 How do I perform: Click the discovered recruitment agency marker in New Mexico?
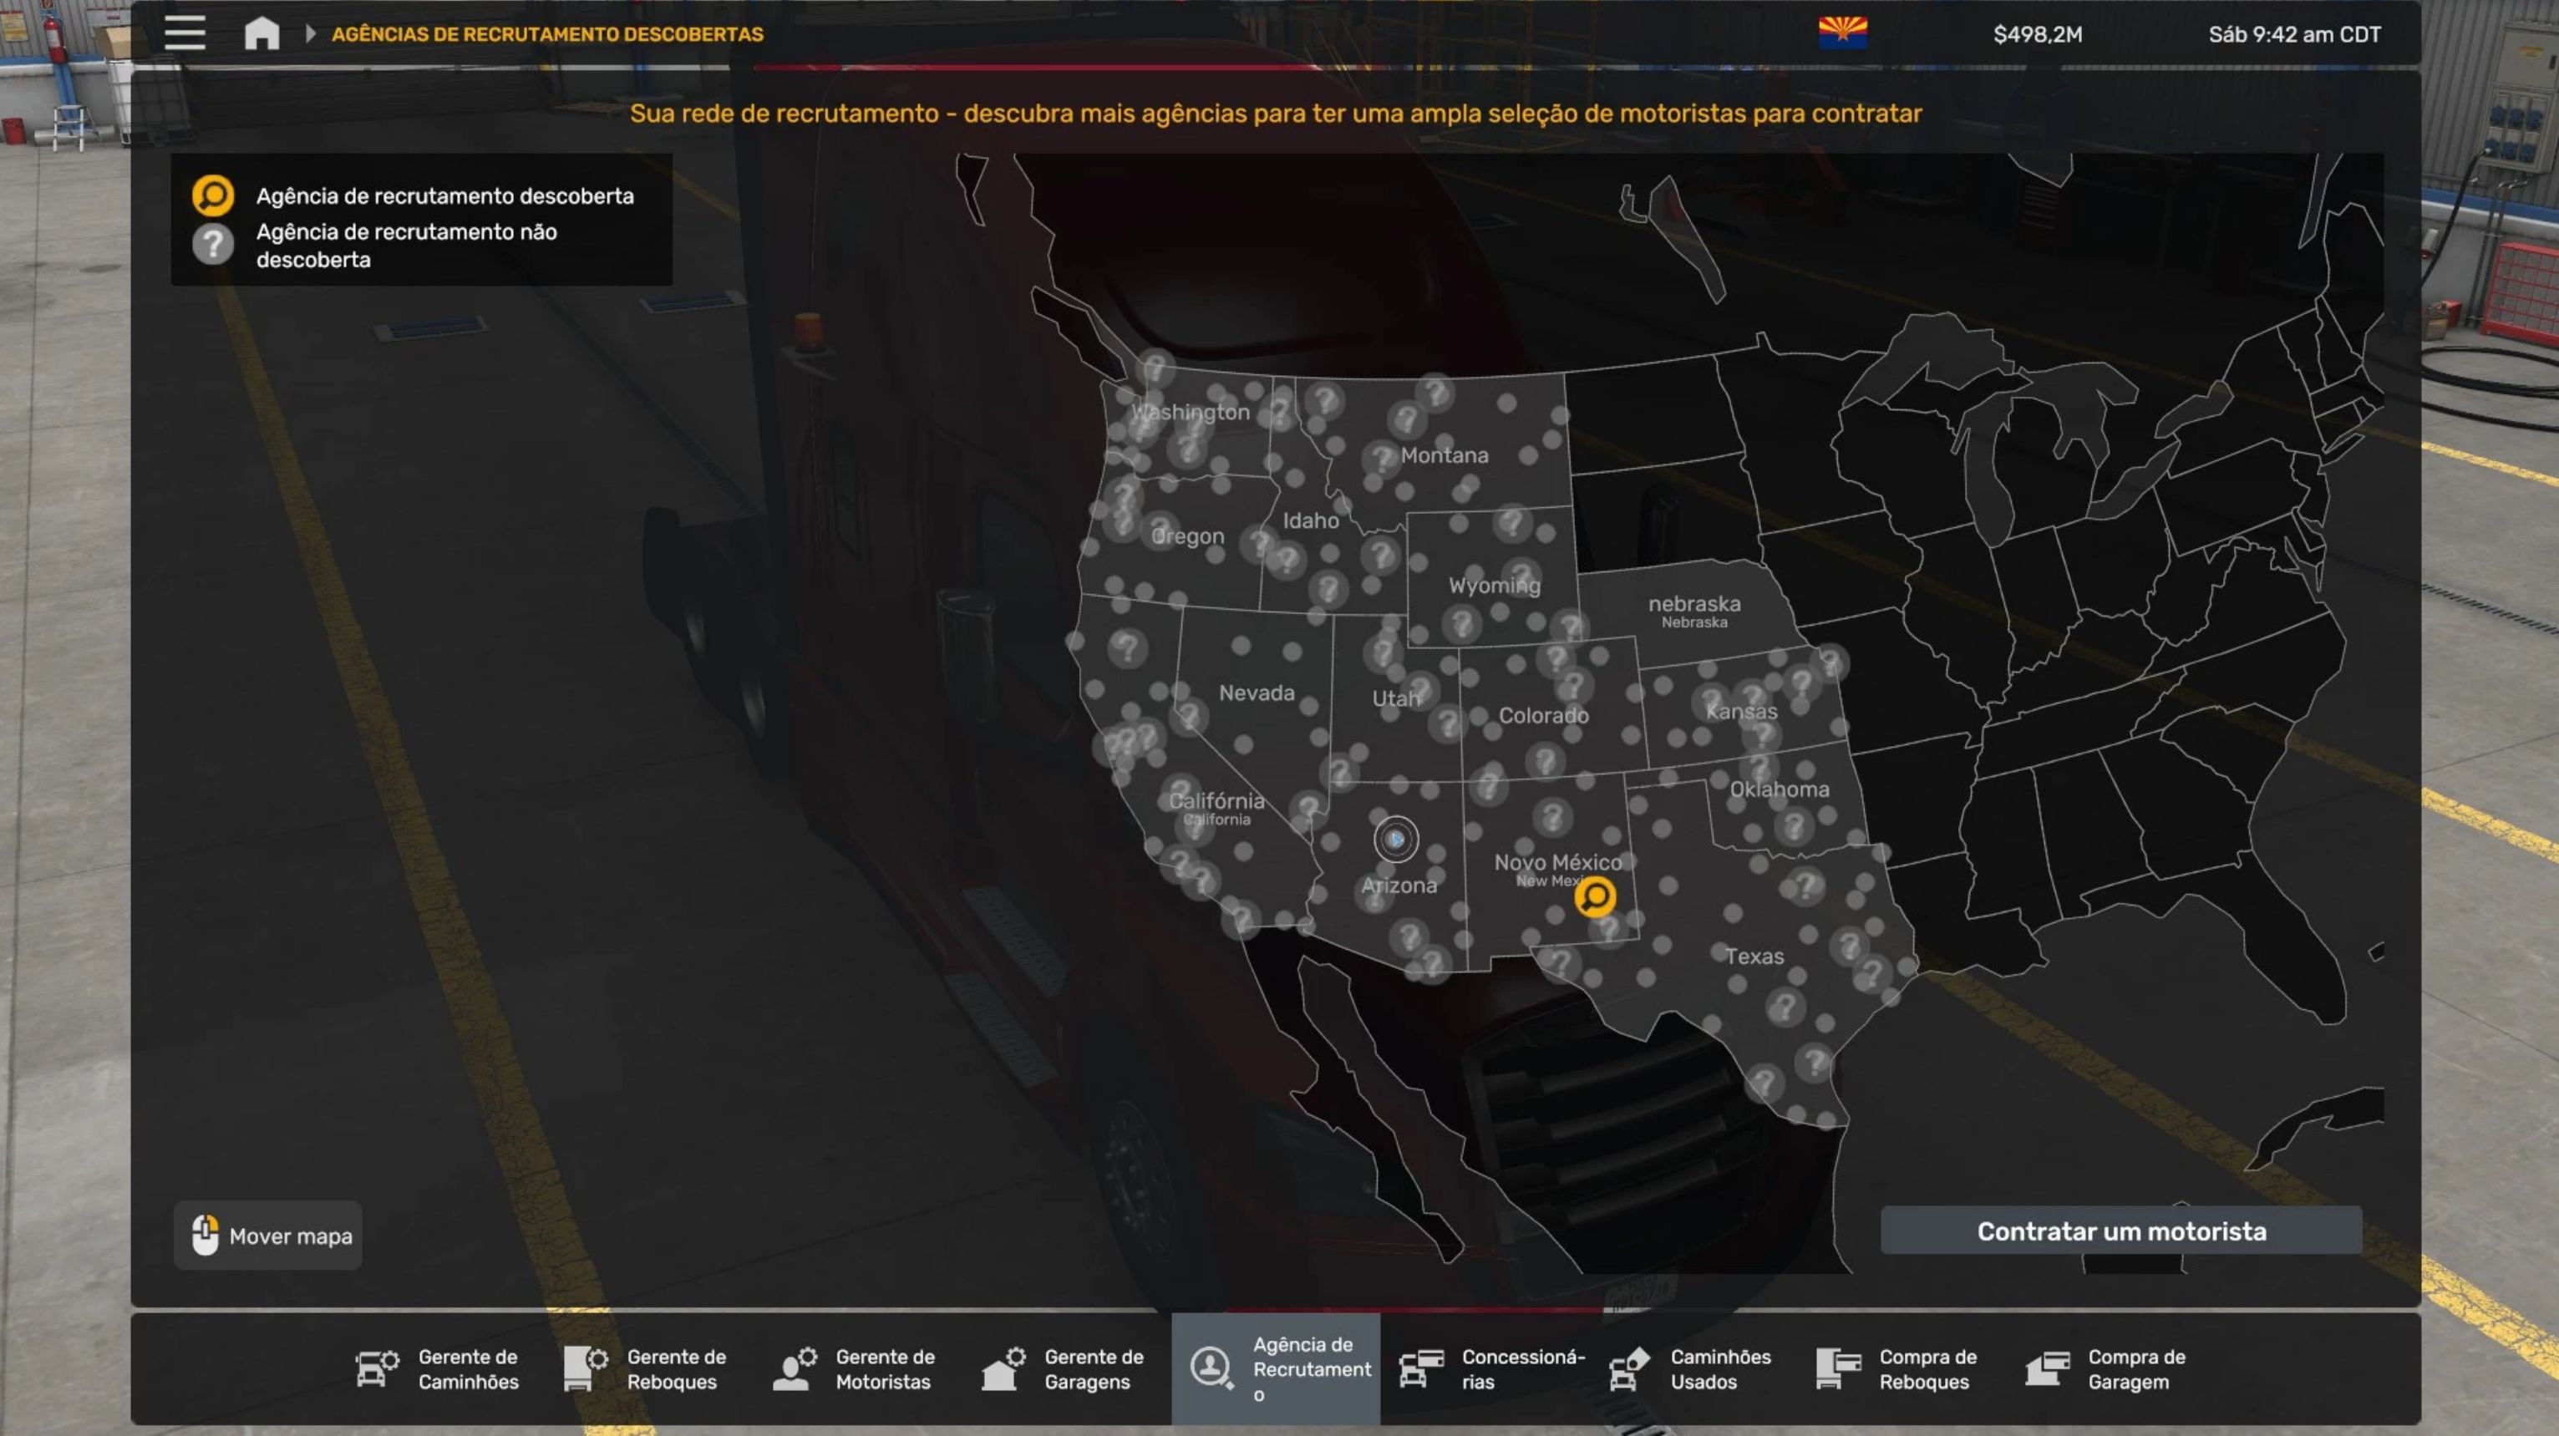click(x=1594, y=896)
